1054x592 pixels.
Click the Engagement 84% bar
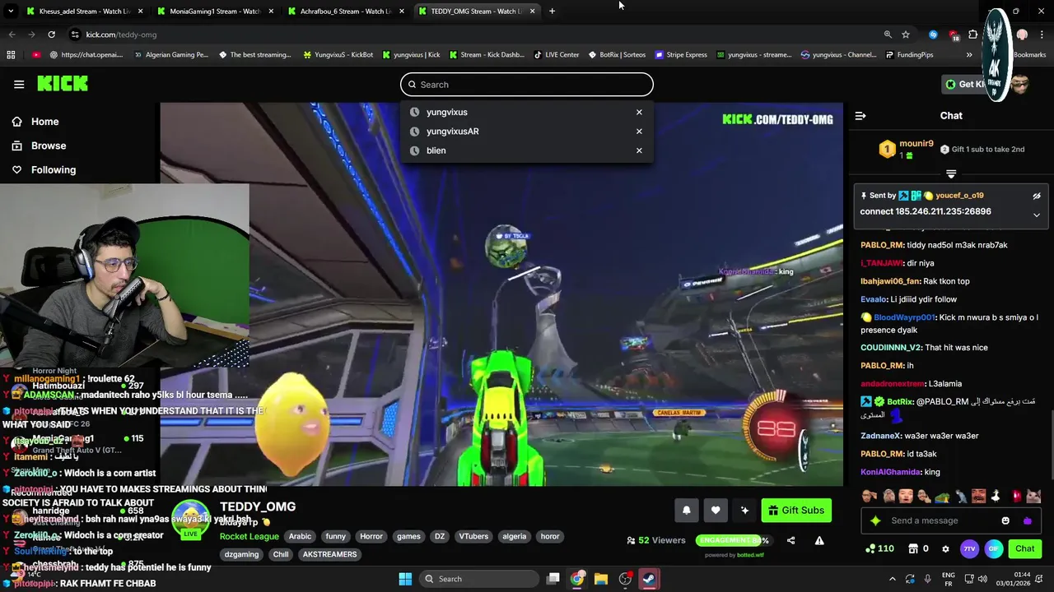[x=734, y=541]
